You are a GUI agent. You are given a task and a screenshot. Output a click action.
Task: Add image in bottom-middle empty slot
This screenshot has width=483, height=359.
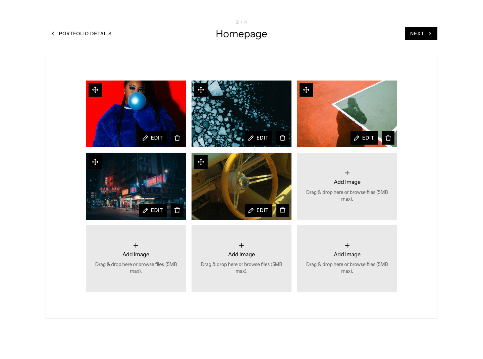point(241,258)
